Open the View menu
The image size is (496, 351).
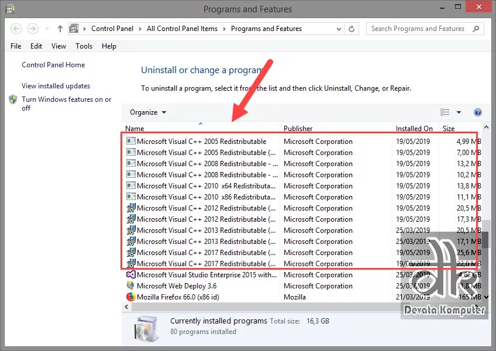point(59,46)
